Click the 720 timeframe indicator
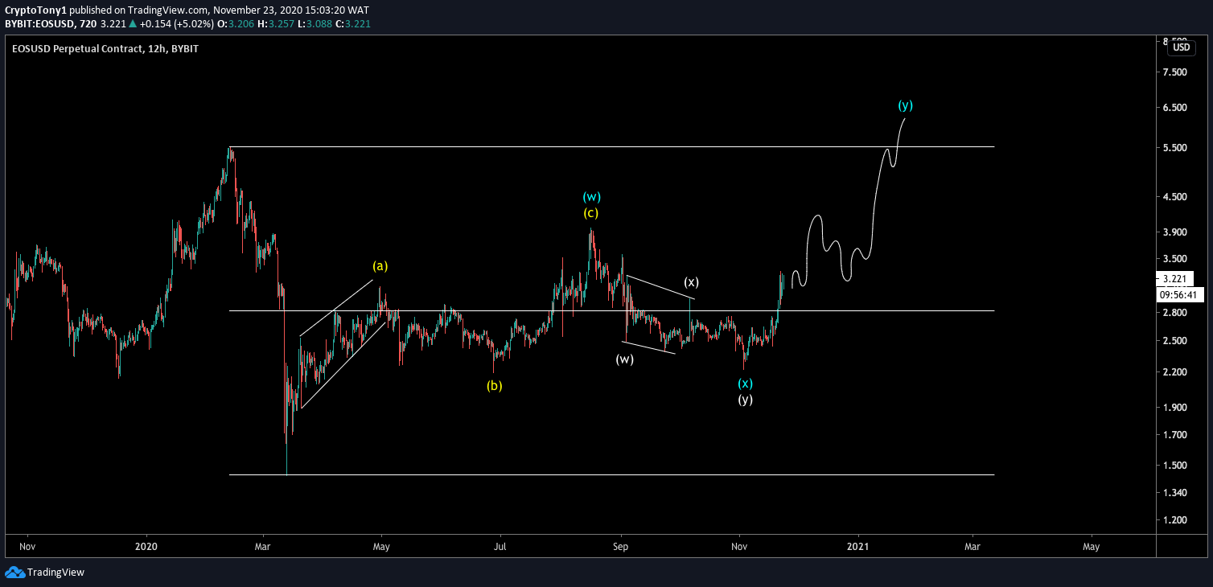 click(x=88, y=23)
